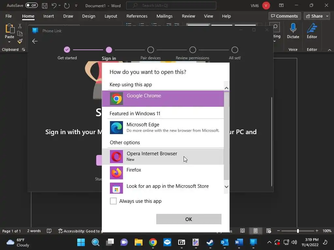Open the Ribbon Display Options icon

pyautogui.click(x=281, y=5)
